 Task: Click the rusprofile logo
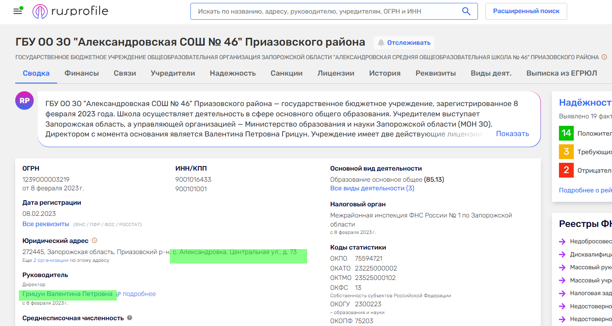pyautogui.click(x=70, y=12)
